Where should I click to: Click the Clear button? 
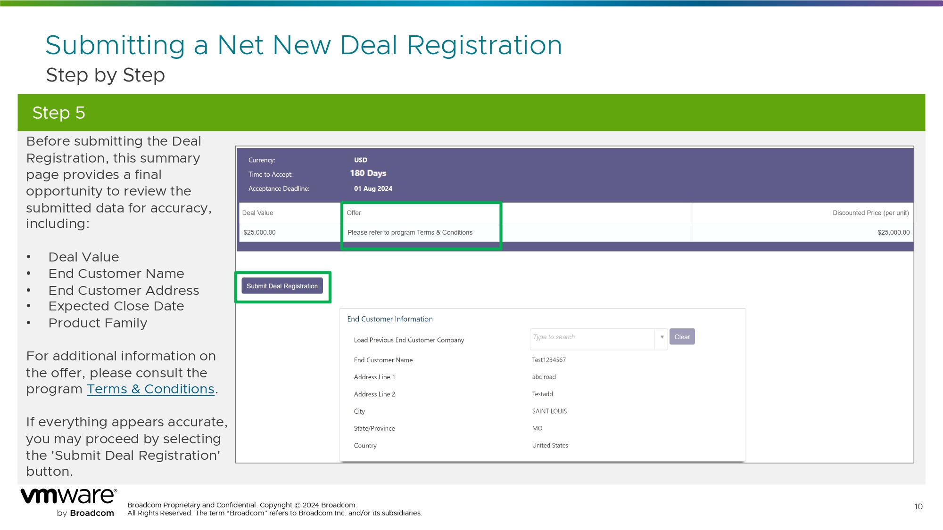point(682,337)
